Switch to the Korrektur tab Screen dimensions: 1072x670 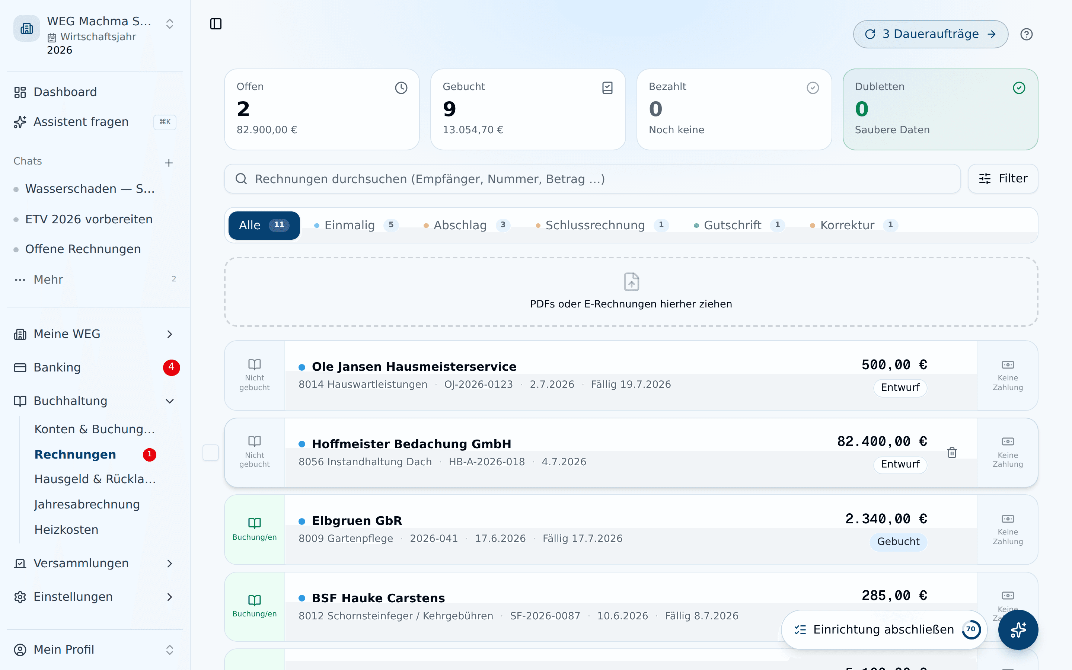click(x=854, y=225)
